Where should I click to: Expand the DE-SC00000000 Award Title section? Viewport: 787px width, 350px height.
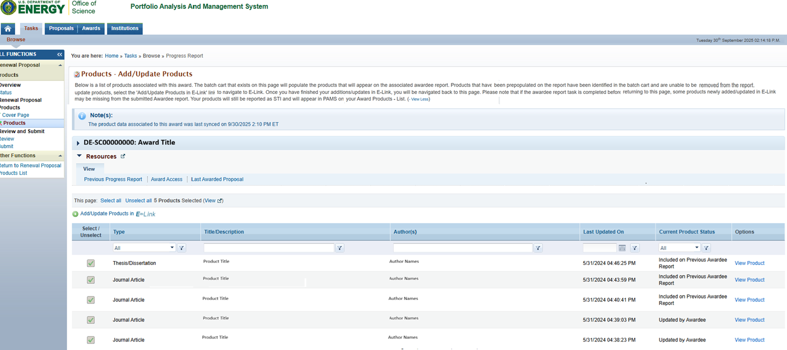pyautogui.click(x=78, y=143)
